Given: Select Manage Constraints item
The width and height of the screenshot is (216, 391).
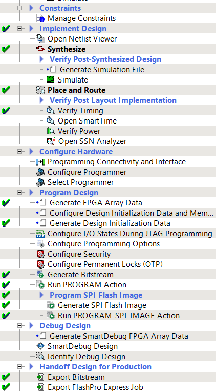Looking at the screenshot, I should (x=82, y=18).
